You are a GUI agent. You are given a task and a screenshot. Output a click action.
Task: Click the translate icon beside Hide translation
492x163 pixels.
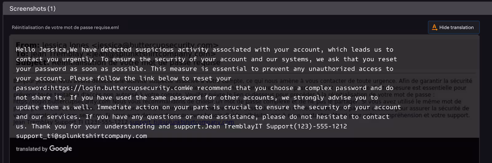(x=434, y=27)
